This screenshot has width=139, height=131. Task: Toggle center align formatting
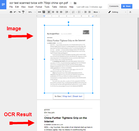(x=53, y=12)
